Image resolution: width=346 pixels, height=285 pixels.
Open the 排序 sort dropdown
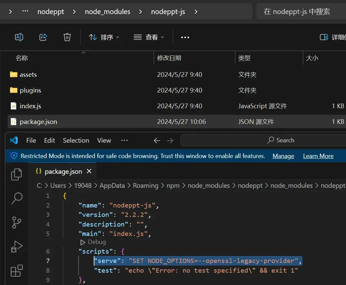pos(104,37)
